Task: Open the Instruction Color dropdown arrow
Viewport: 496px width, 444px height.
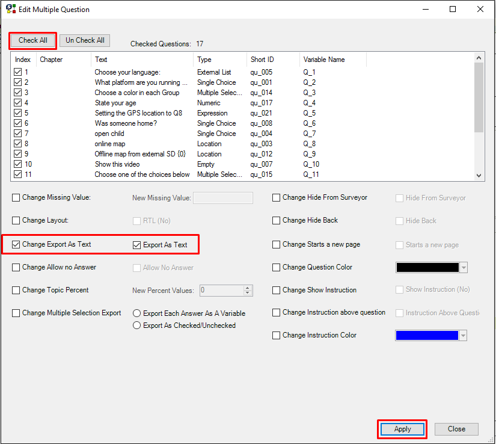Action: point(463,336)
